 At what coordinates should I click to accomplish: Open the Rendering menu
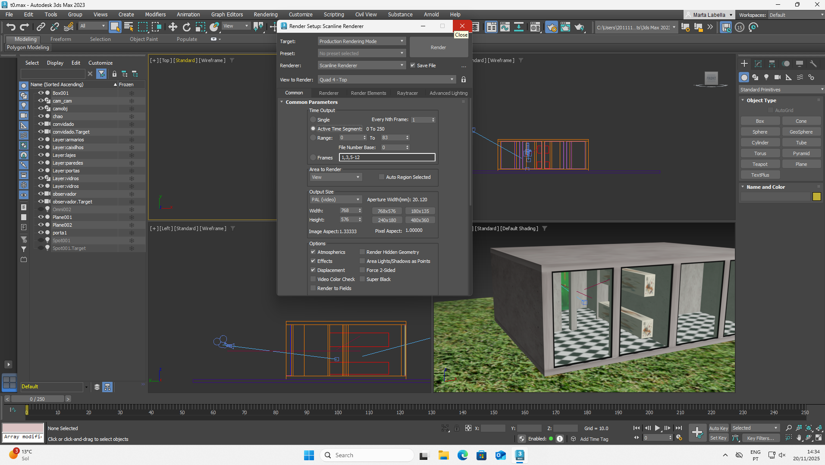click(265, 15)
